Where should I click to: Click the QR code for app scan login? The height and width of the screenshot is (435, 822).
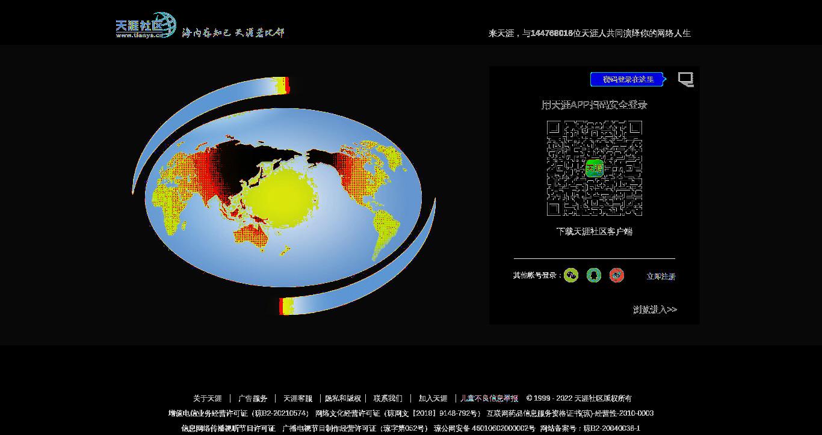coord(595,168)
